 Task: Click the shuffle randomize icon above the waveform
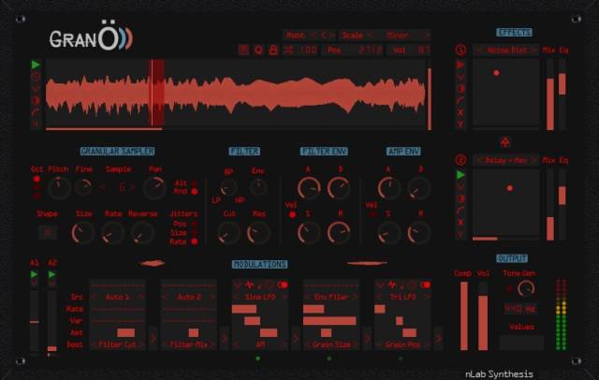286,50
